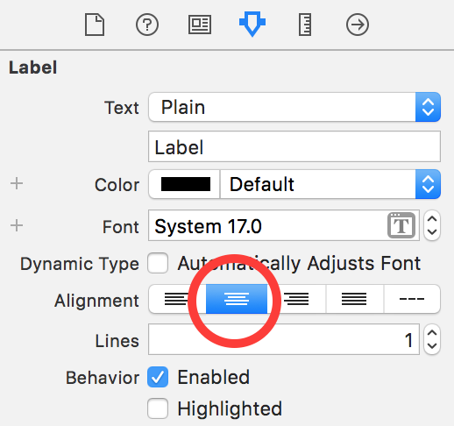Open the File inspector tab
Viewport: 454px width, 426px height.
pos(95,25)
